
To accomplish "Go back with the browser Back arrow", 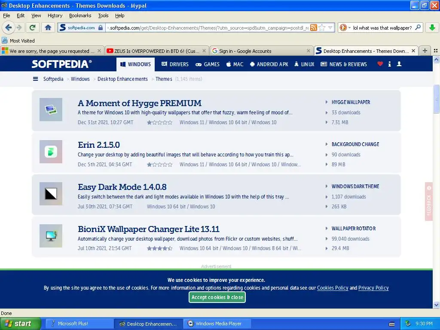I will (8, 27).
